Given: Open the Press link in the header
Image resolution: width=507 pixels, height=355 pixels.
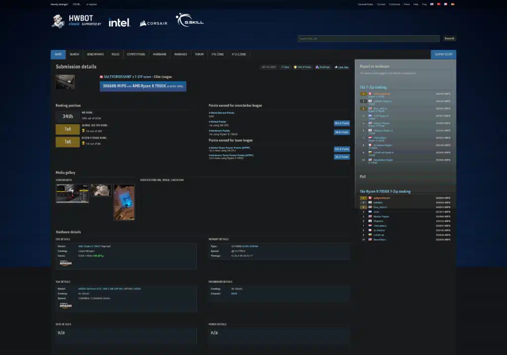Looking at the screenshot, I should (407, 4).
